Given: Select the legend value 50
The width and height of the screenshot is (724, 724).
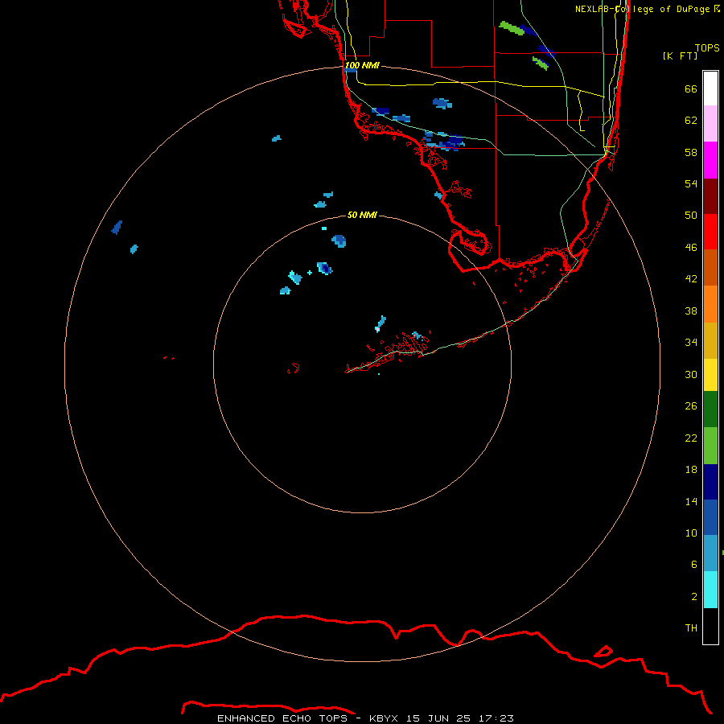Looking at the screenshot, I should pyautogui.click(x=691, y=216).
